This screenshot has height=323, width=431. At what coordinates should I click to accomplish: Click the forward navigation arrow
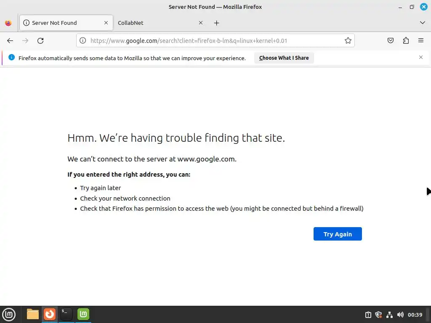(x=25, y=41)
